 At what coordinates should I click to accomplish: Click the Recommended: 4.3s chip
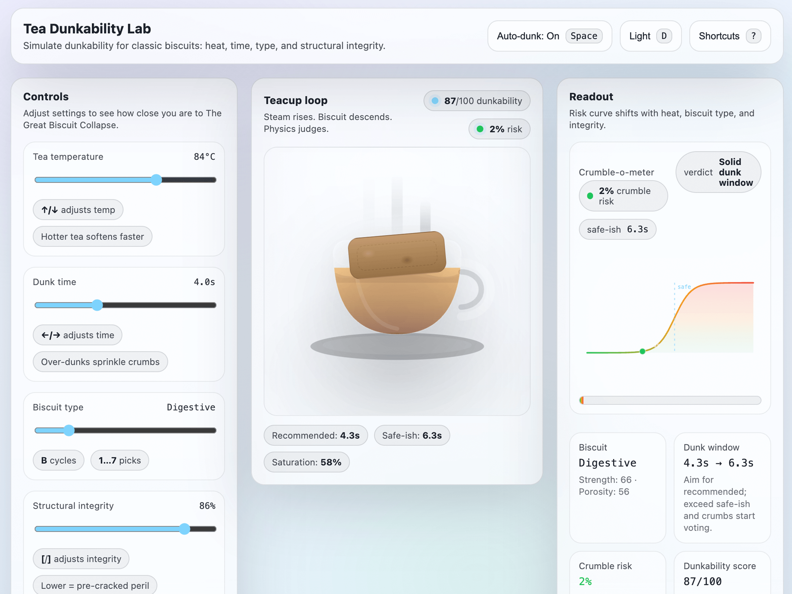pos(315,435)
